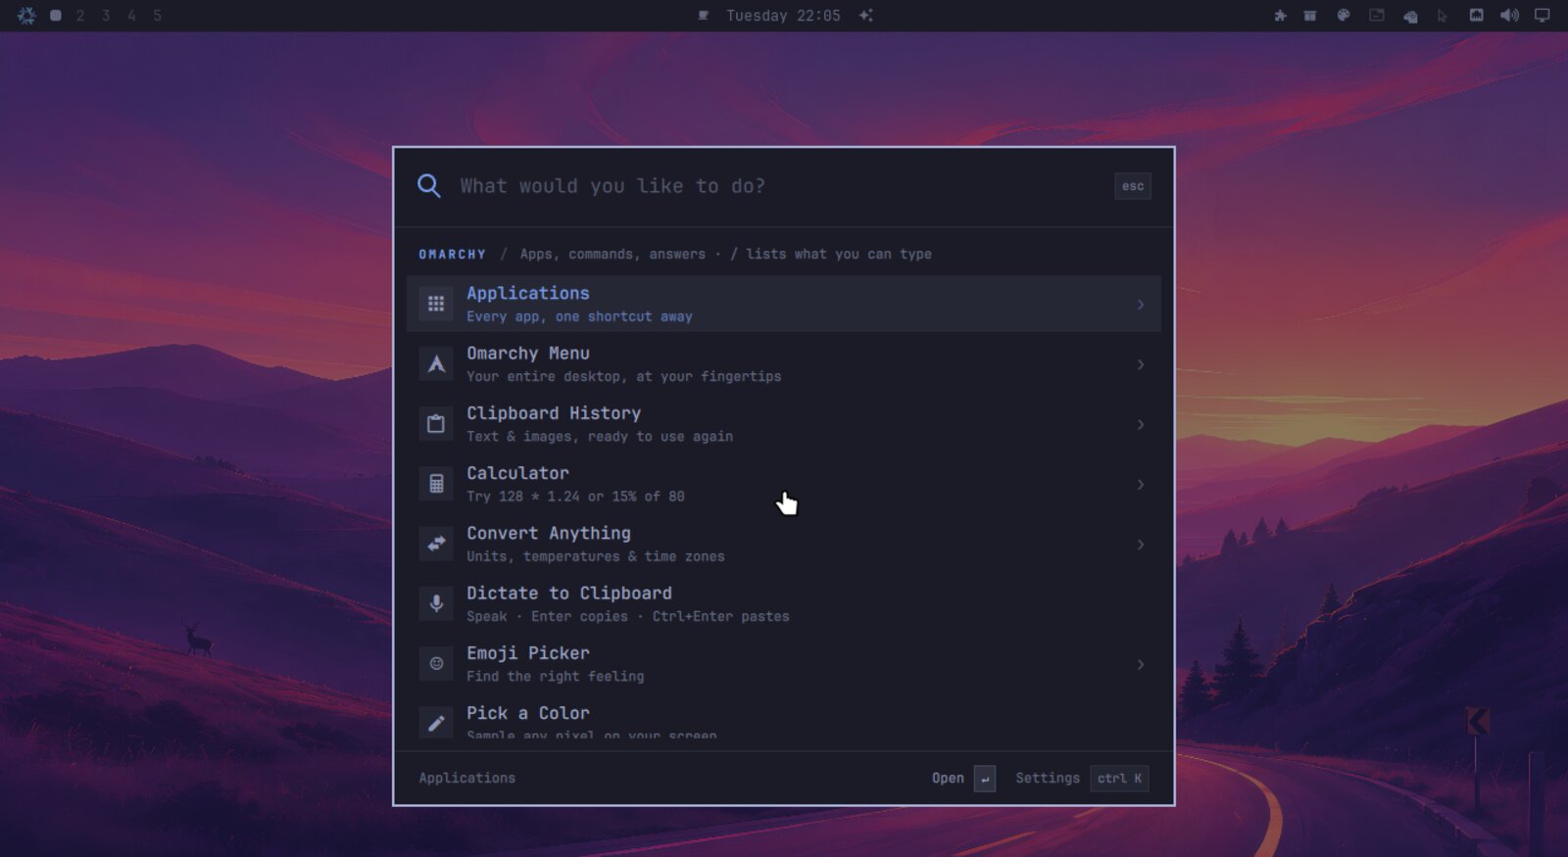
Task: Select the Dictate to Clipboard entry
Action: click(x=783, y=603)
